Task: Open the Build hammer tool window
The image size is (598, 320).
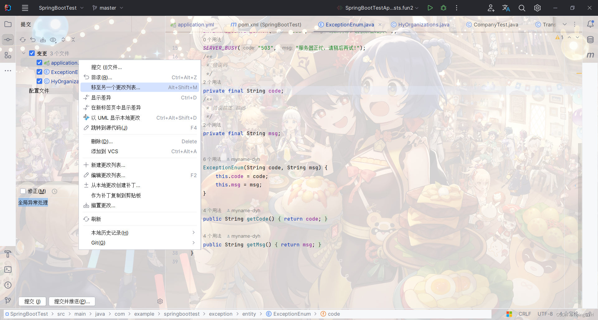Action: pyautogui.click(x=8, y=254)
